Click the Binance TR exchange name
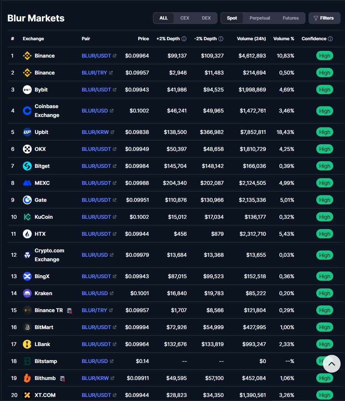The width and height of the screenshot is (345, 401). 49,310
